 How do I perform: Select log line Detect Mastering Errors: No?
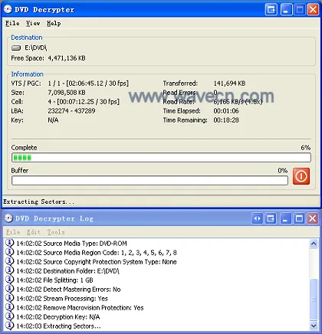[x=68, y=290]
